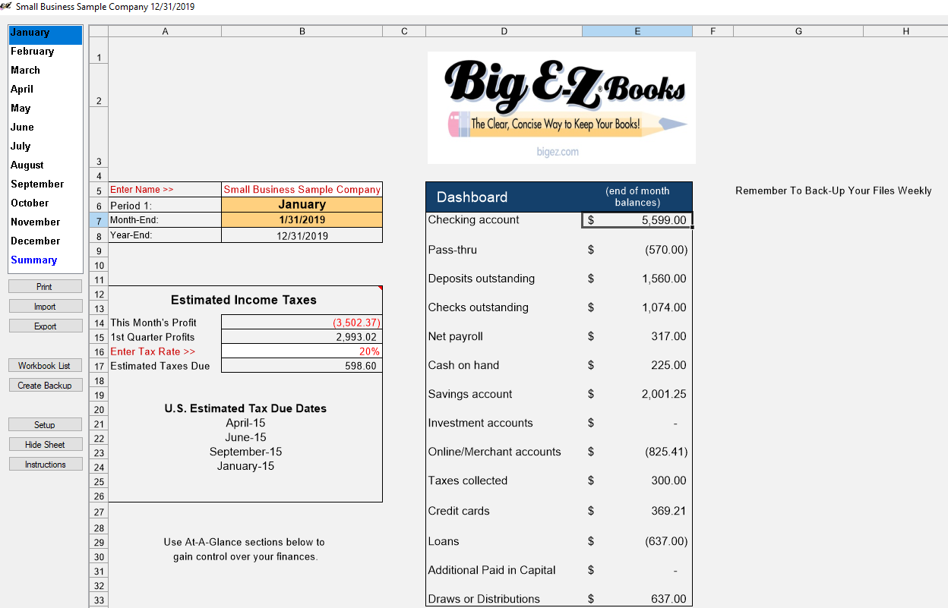Click the Month-End '1/31/2019' cell
The image size is (948, 608).
(x=302, y=220)
